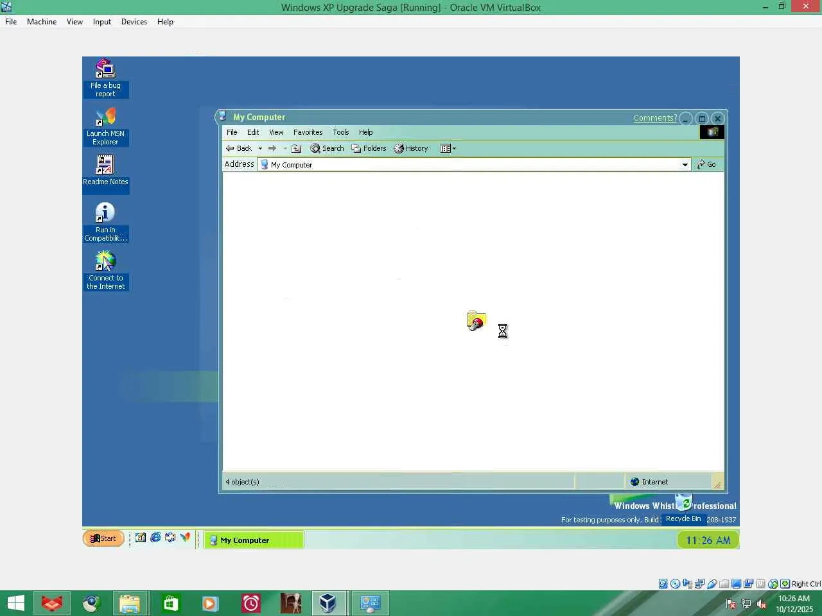Viewport: 822px width, 616px height.
Task: Click the Back arrow in My Computer
Action: [x=239, y=148]
